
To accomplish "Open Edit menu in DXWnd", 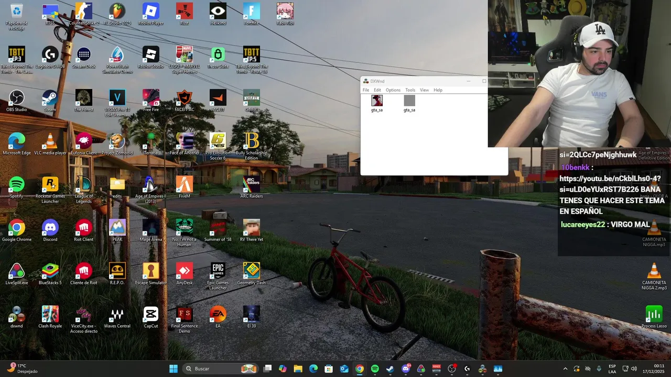I will tap(377, 90).
